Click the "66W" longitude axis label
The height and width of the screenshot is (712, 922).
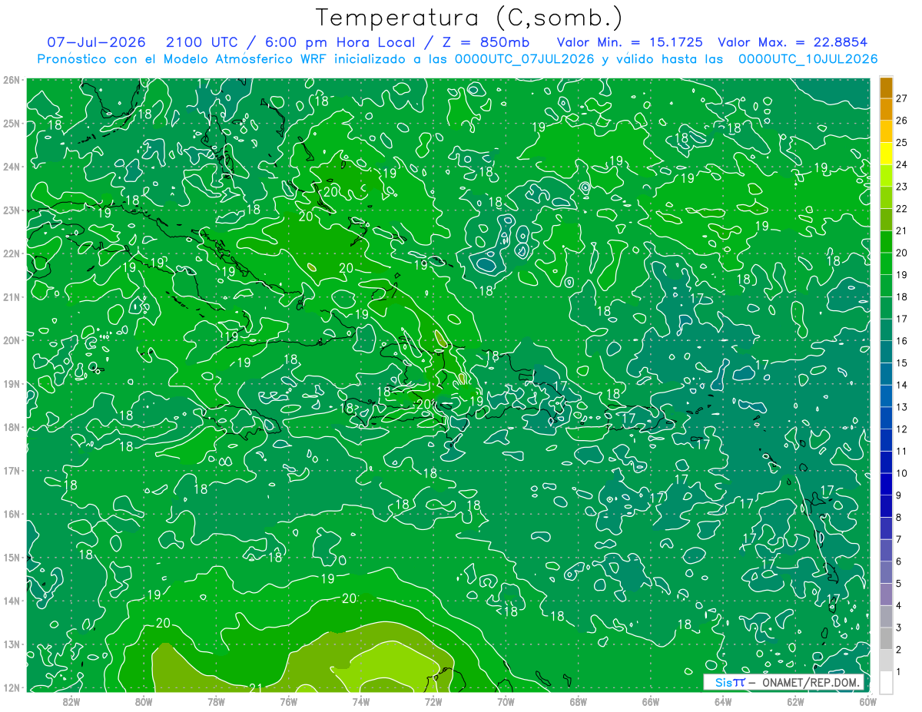tap(651, 701)
